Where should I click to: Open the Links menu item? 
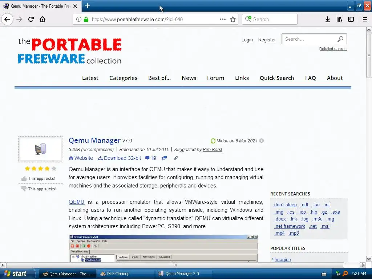(242, 78)
